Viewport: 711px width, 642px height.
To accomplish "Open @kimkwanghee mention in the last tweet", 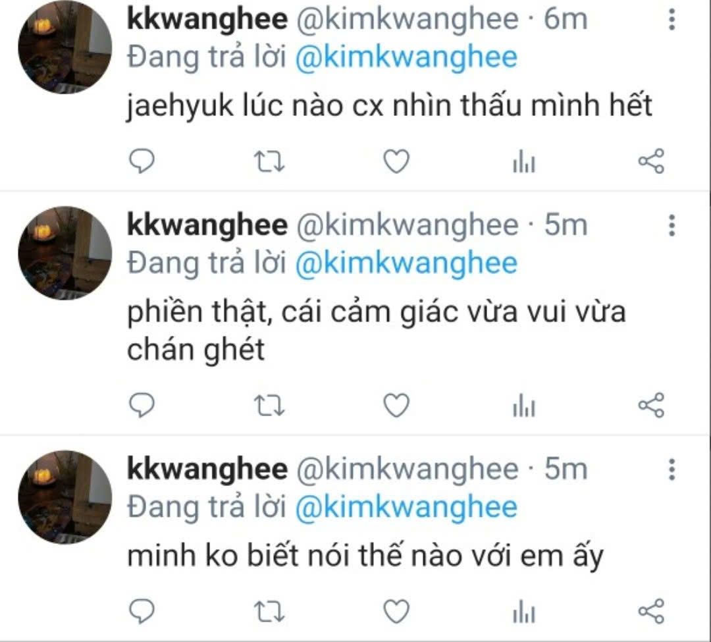I will 406,508.
